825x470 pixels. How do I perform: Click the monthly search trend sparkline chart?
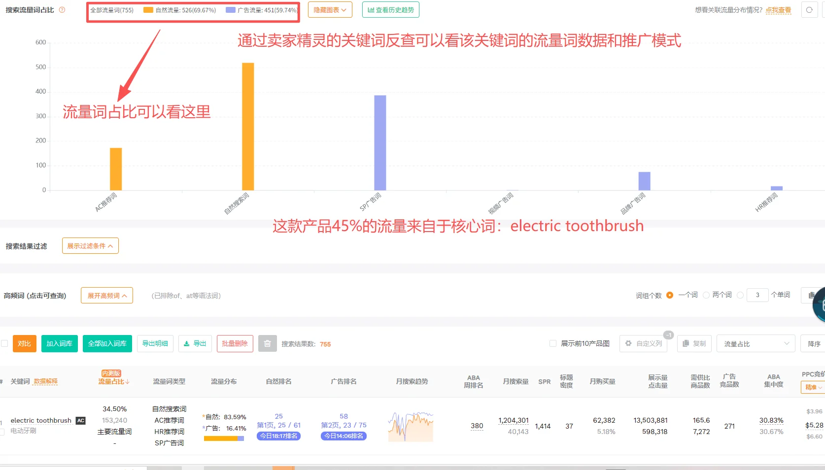[411, 425]
